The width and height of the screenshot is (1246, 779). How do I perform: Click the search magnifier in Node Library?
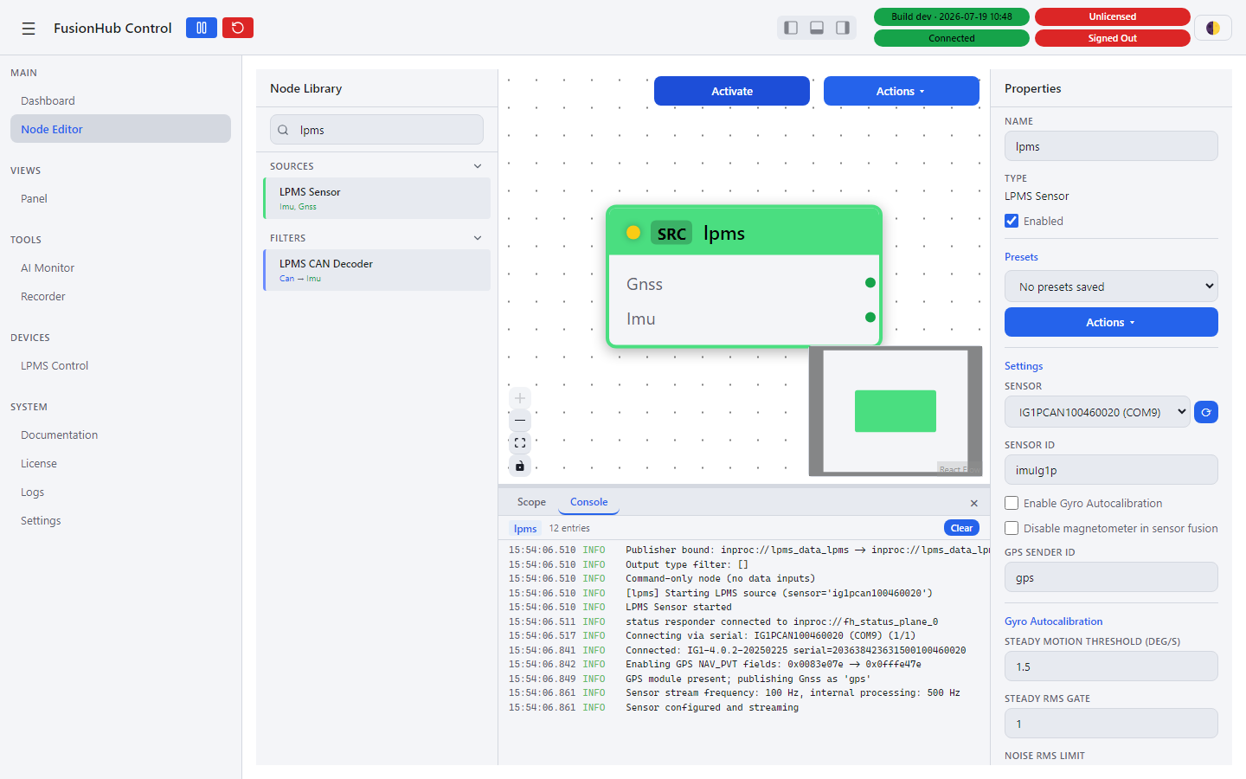[283, 130]
